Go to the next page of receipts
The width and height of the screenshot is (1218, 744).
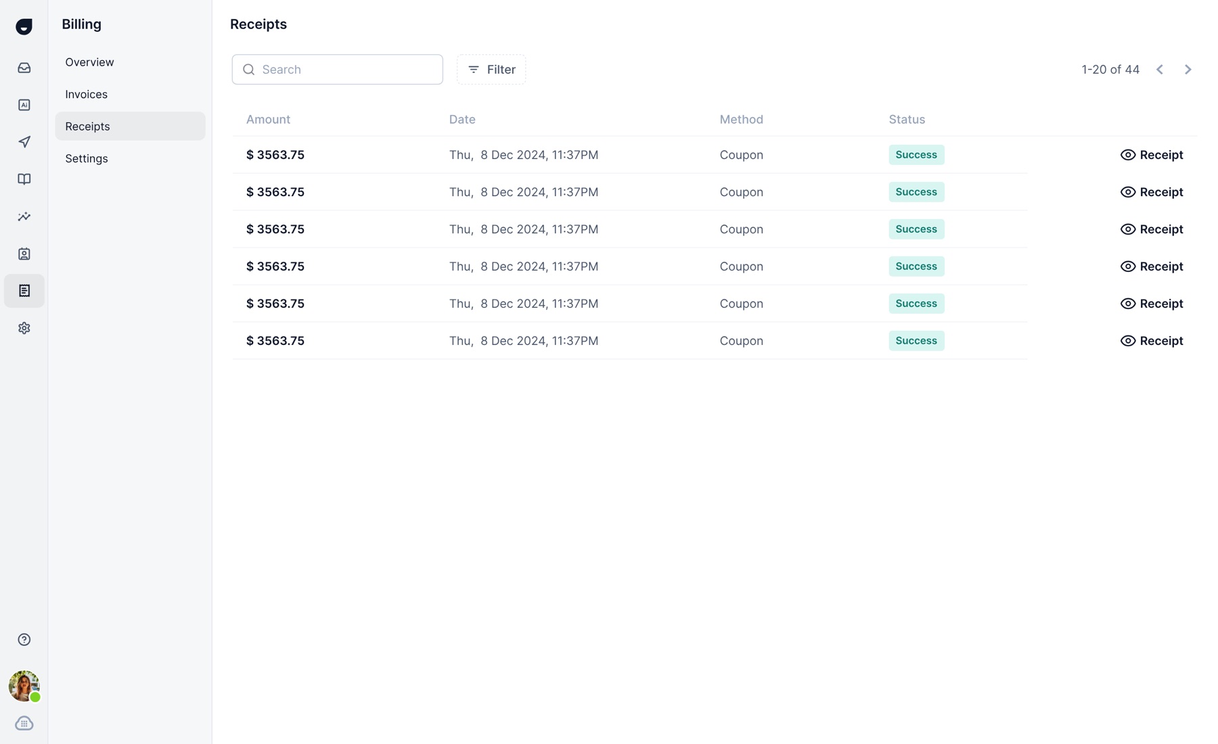click(1188, 70)
